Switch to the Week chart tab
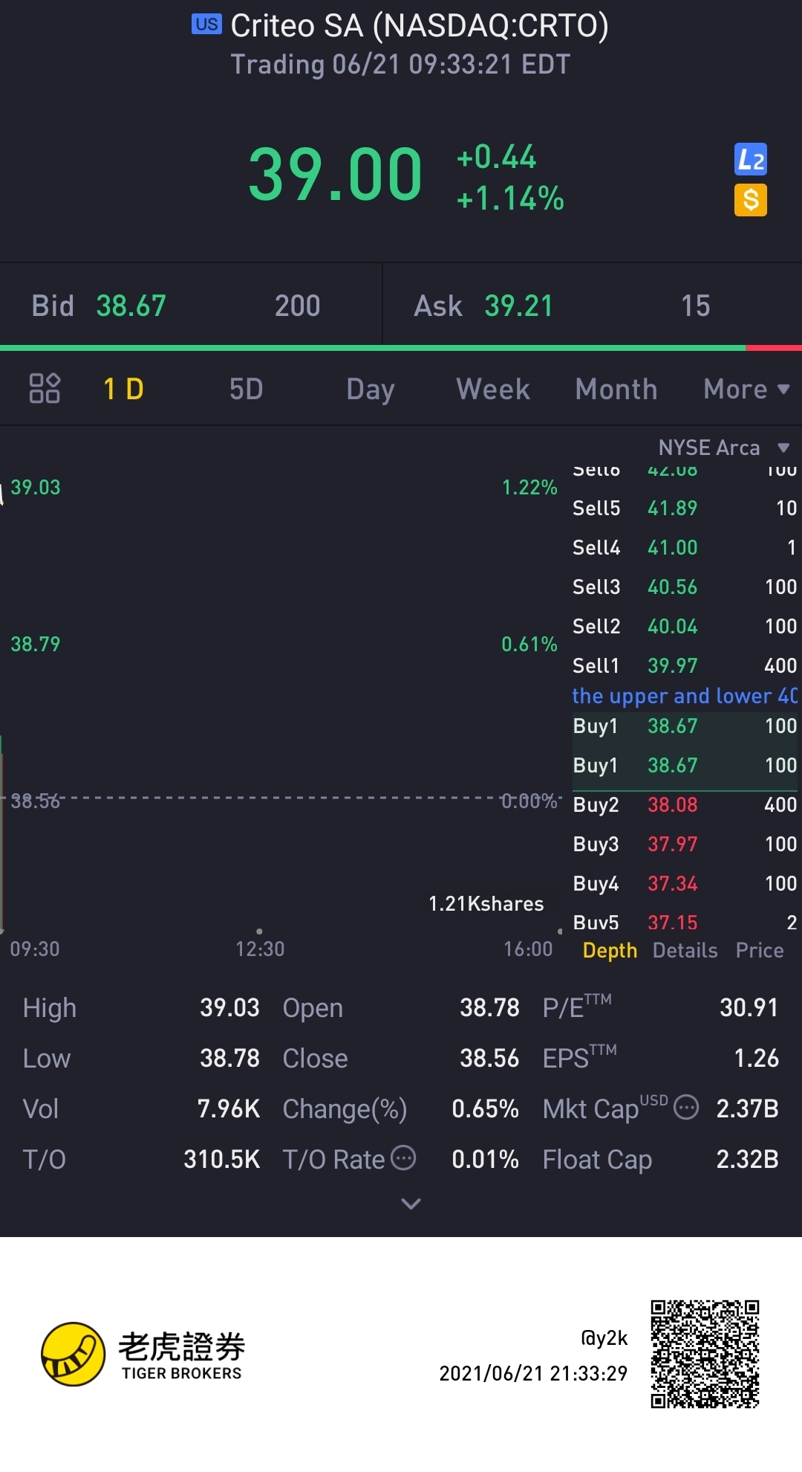Image resolution: width=802 pixels, height=1472 pixels. point(493,389)
